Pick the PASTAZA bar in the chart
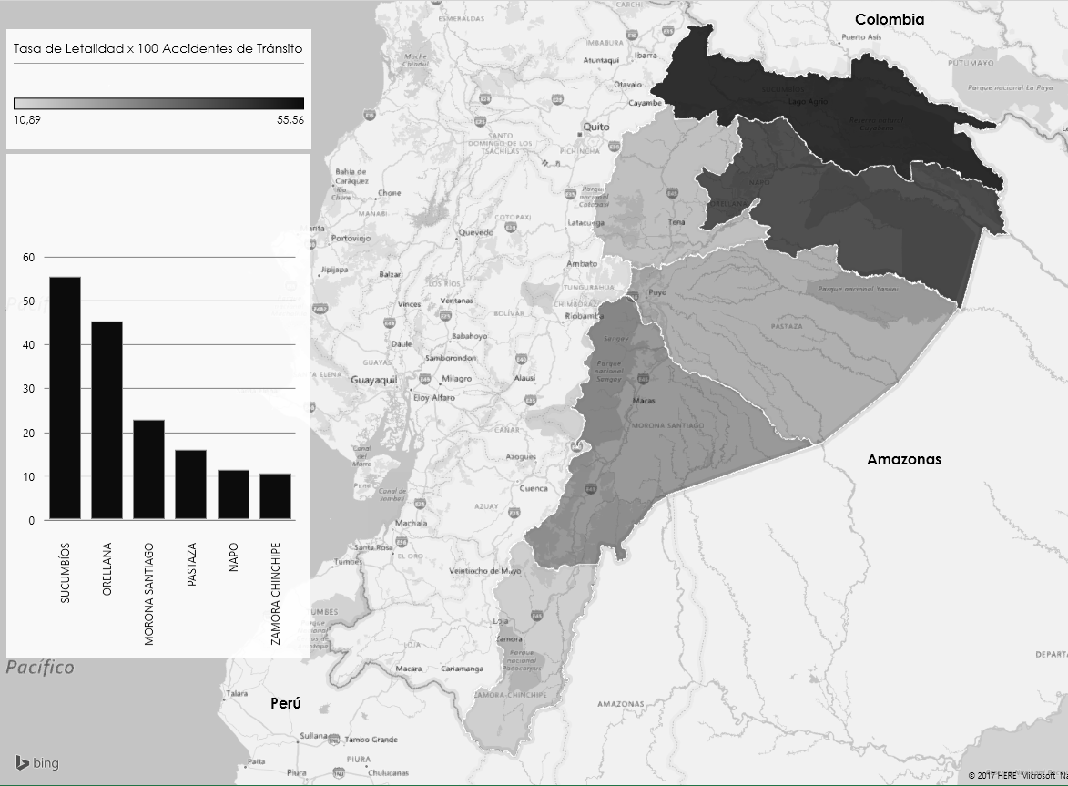This screenshot has height=786, width=1068. [x=190, y=485]
